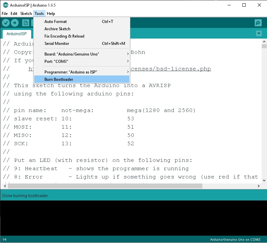Expand the Board submenu arrow
This screenshot has height=243, width=267.
[128, 54]
